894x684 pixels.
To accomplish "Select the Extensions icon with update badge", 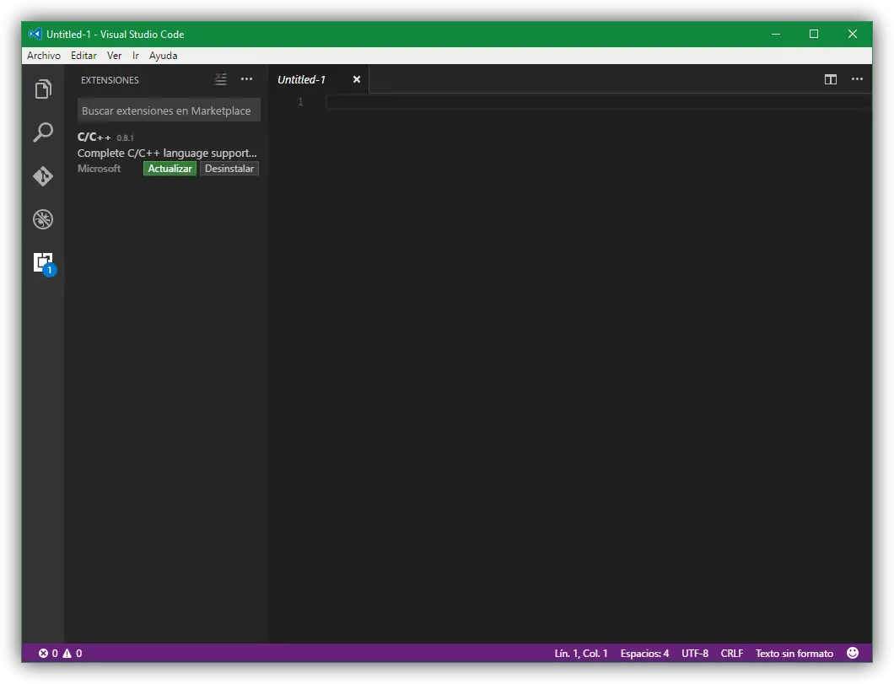I will [44, 263].
